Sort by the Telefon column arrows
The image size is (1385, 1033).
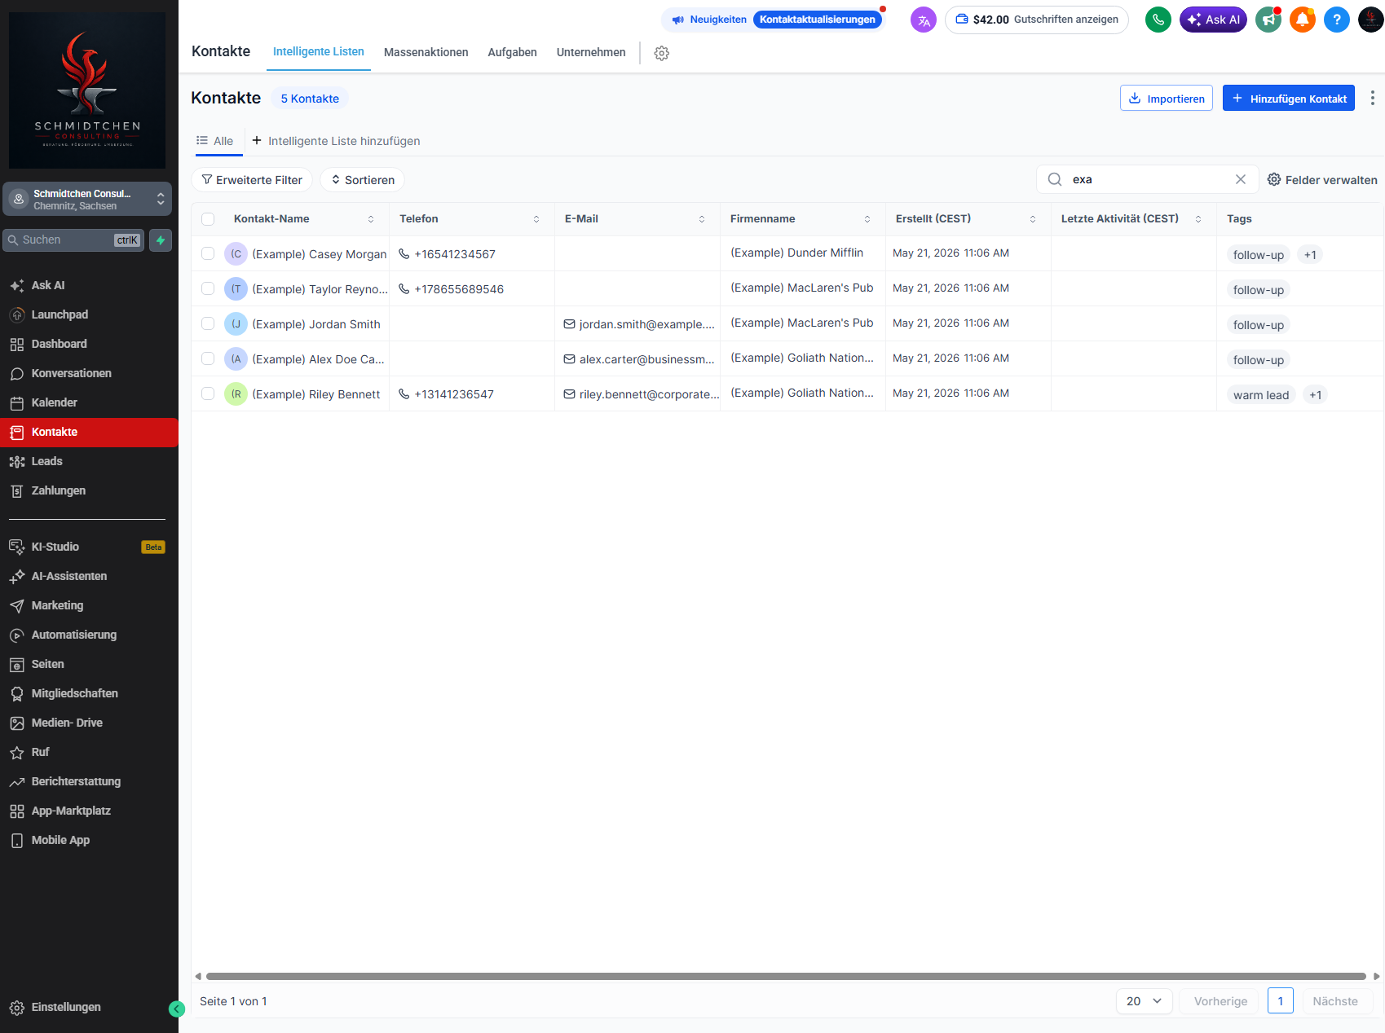pyautogui.click(x=536, y=219)
